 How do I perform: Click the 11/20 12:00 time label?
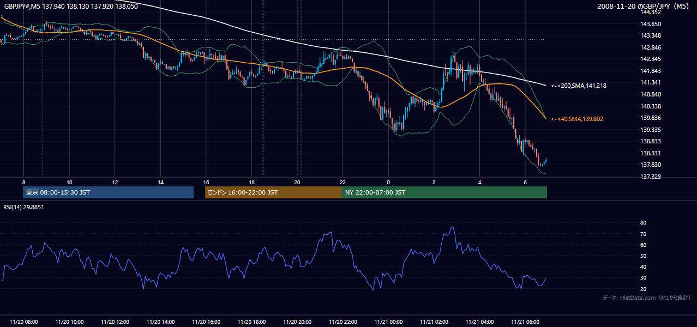[x=115, y=322]
